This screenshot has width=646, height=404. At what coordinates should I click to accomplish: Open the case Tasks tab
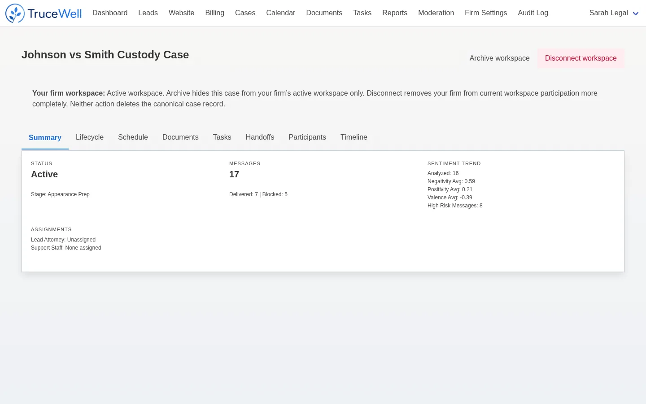point(222,137)
